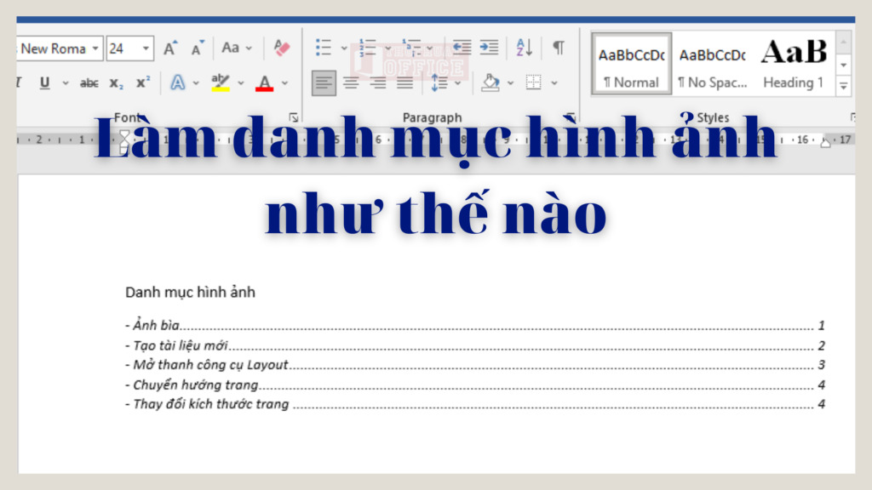Toggle the Show/Hide paragraph marks button
The image size is (872, 490).
click(x=559, y=48)
